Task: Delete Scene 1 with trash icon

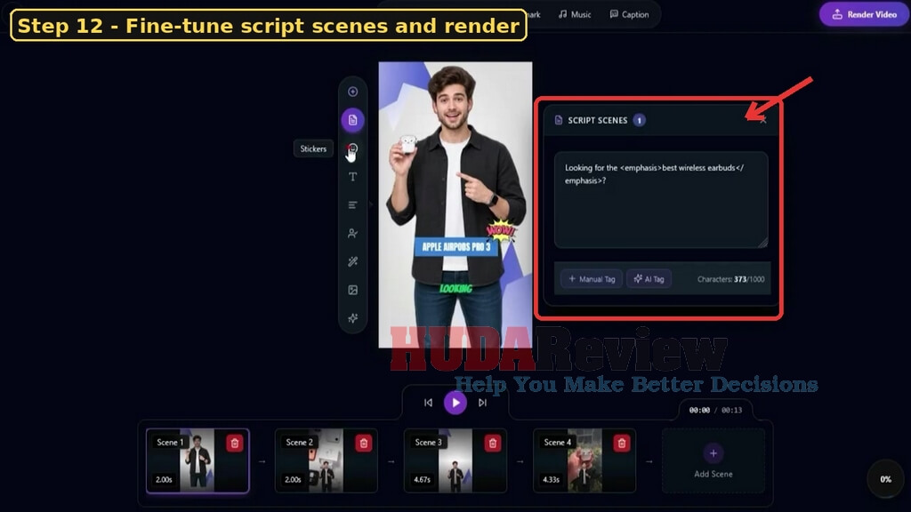Action: click(x=235, y=444)
